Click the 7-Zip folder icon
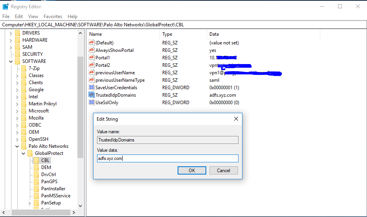 24,68
